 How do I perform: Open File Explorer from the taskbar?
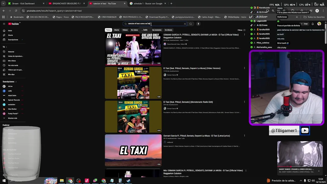(62, 181)
